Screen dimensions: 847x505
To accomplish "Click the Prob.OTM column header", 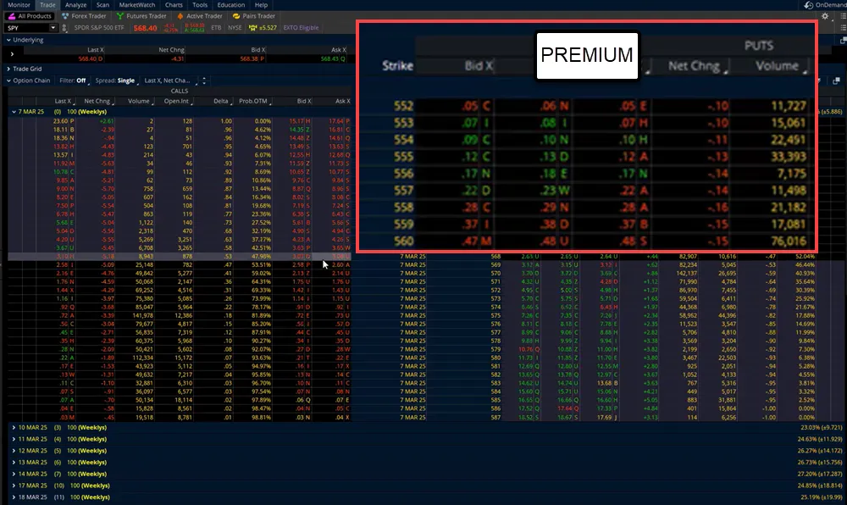I will point(254,101).
